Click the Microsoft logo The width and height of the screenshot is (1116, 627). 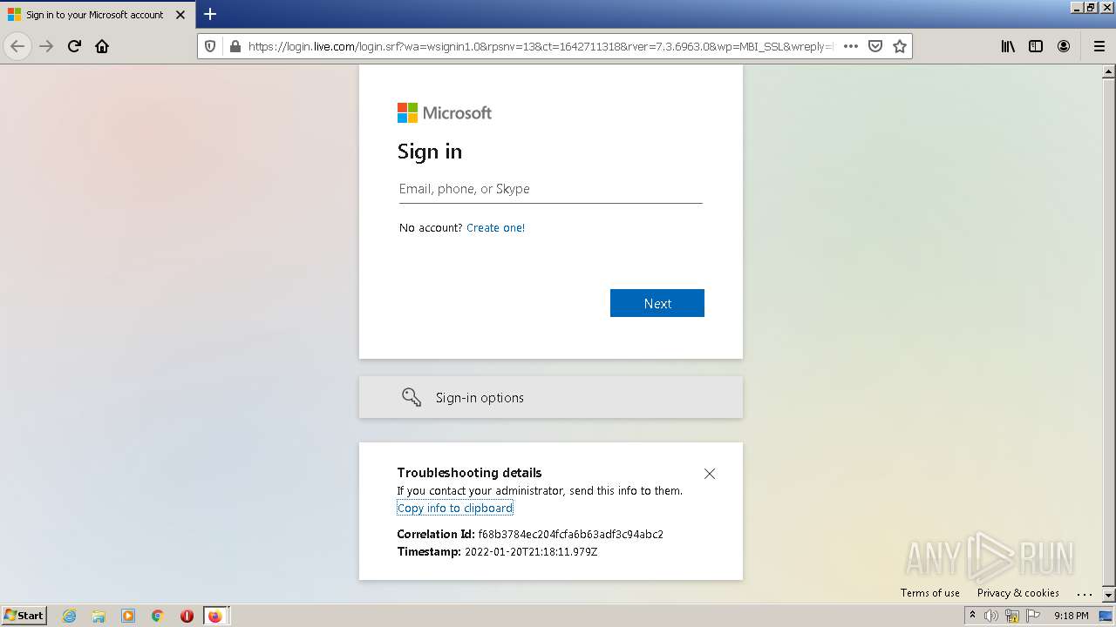click(x=445, y=112)
